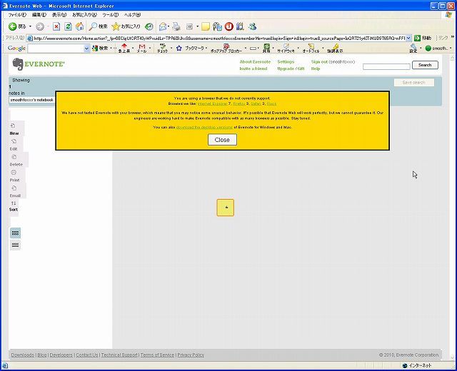Open Google toolbar 設定 wrench icon

tap(413, 49)
